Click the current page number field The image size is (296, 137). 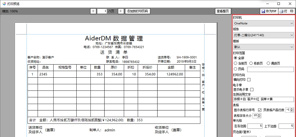click(102, 11)
